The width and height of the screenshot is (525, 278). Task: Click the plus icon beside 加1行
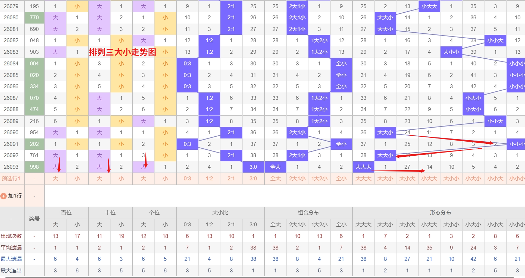4,196
